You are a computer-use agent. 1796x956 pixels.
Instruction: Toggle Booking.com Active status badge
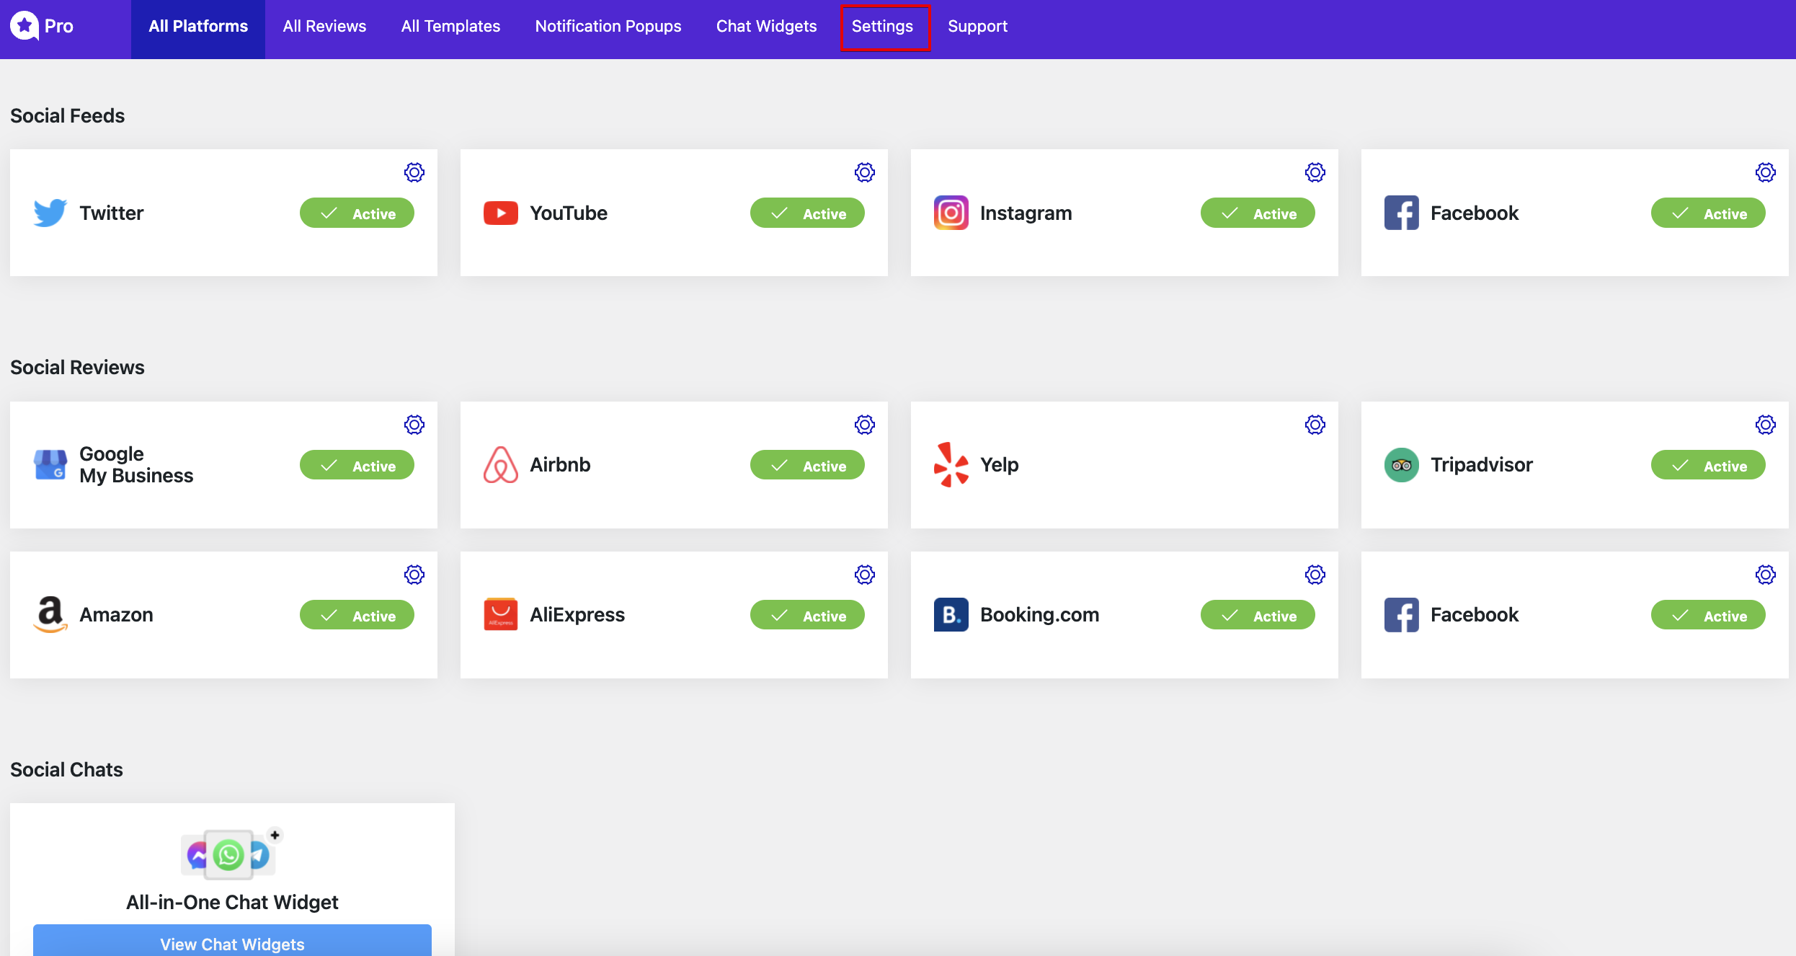[1258, 615]
